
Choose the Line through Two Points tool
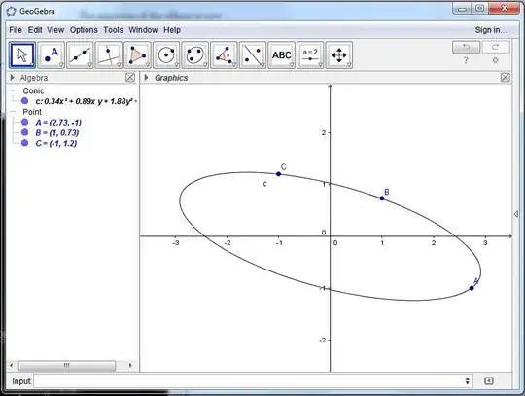(80, 54)
